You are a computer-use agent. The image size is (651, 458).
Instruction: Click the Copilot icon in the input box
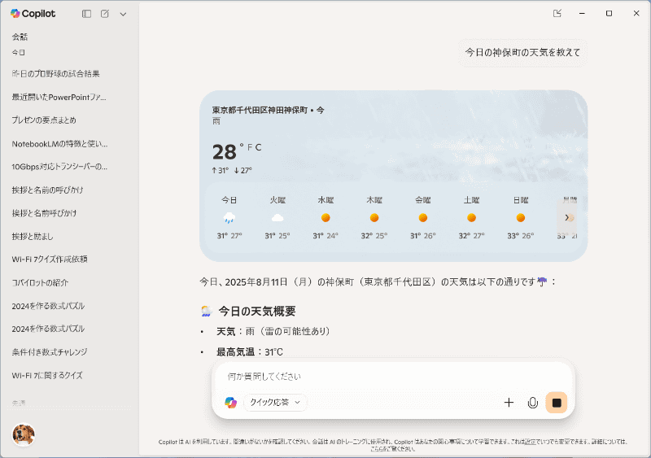tap(230, 403)
